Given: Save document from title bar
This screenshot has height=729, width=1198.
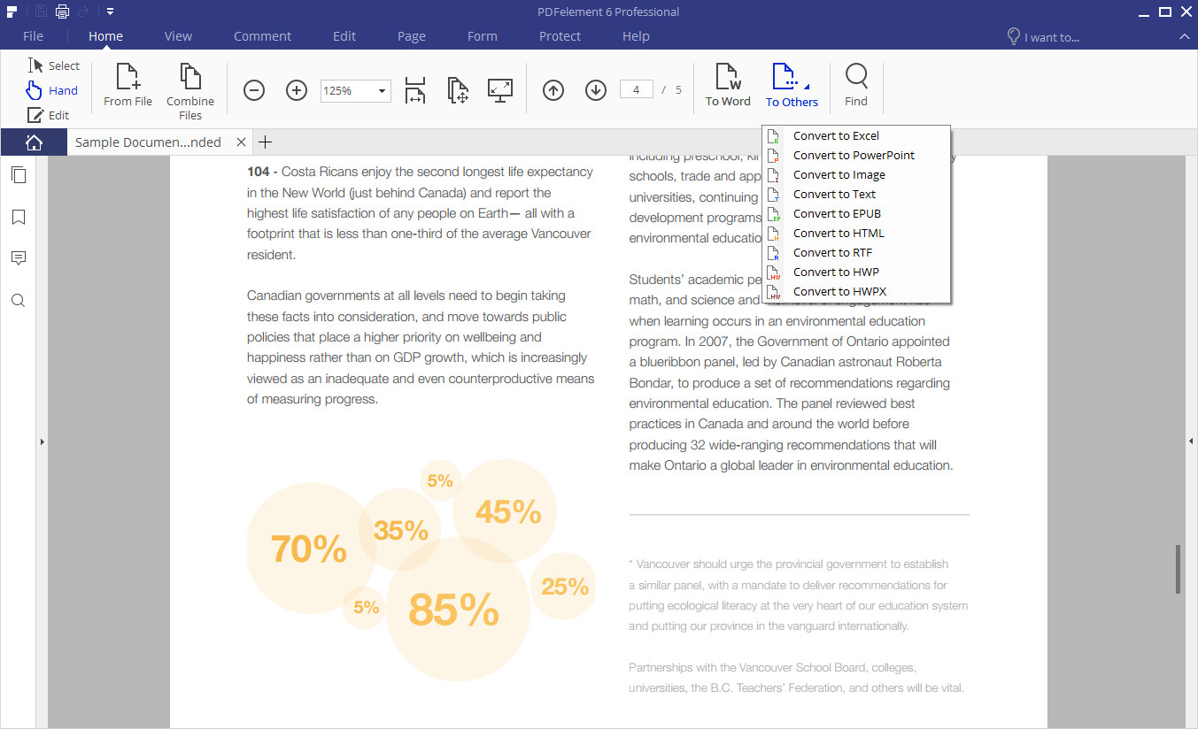Looking at the screenshot, I should tap(41, 12).
